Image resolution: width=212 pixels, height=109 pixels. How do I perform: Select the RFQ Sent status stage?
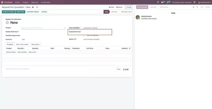(x=114, y=12)
